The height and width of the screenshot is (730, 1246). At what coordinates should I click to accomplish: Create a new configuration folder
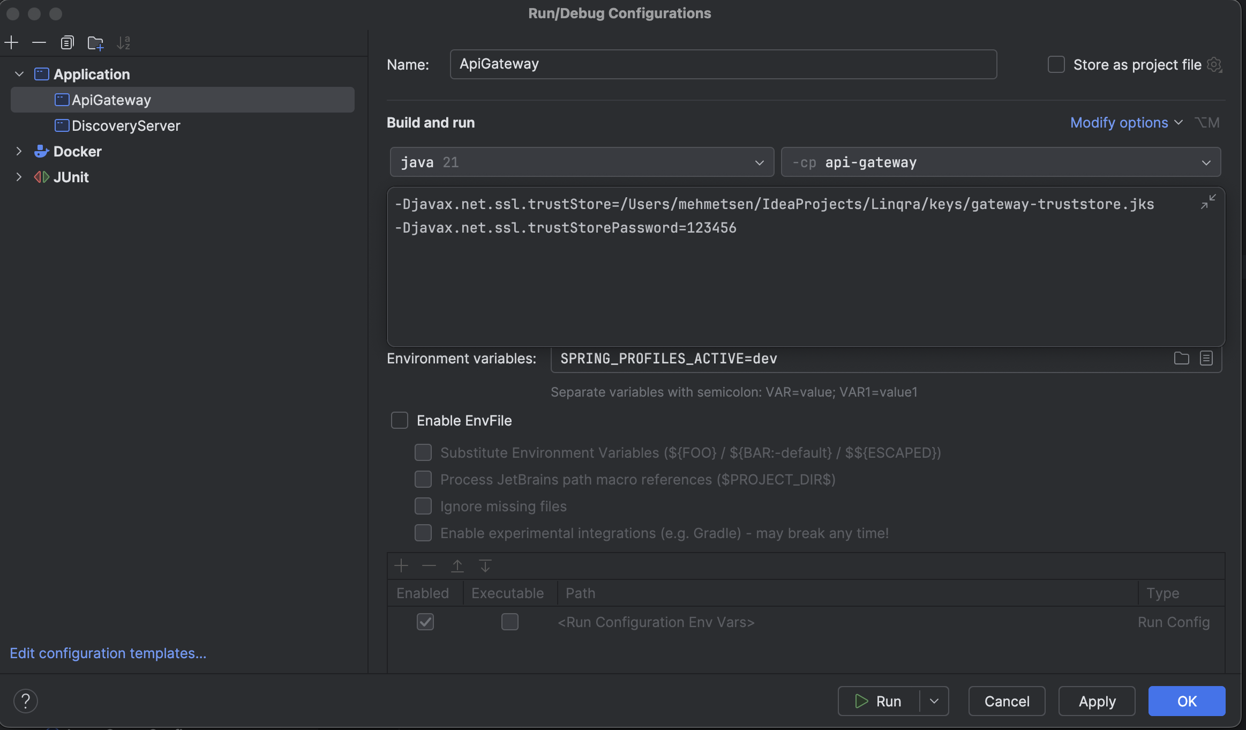pyautogui.click(x=95, y=42)
